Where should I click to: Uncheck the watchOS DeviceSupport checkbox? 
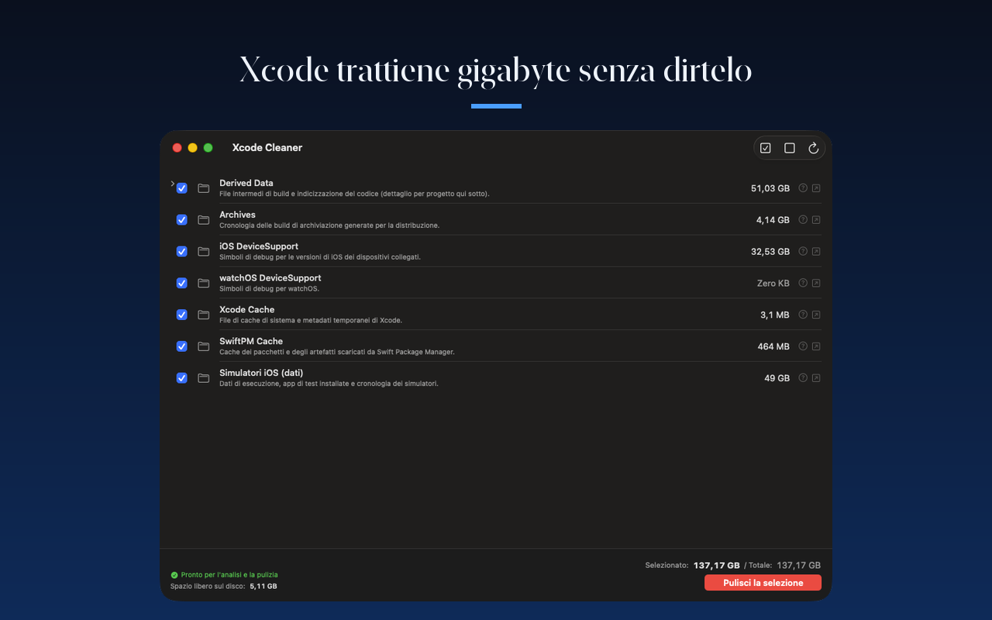181,284
